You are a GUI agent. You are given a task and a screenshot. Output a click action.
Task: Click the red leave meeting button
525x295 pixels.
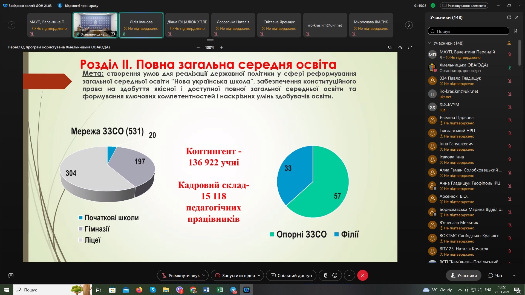(x=362, y=275)
